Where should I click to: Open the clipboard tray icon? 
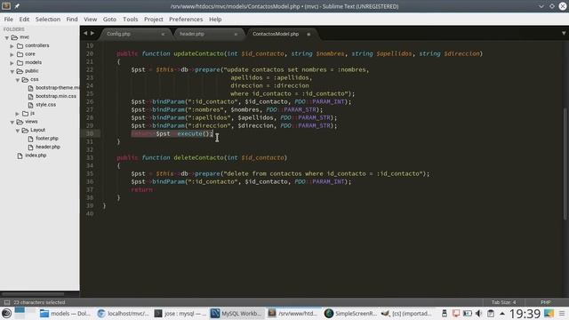pos(491,313)
